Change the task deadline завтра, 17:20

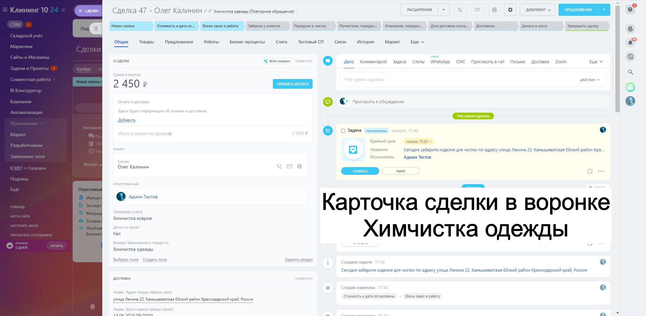pyautogui.click(x=418, y=142)
